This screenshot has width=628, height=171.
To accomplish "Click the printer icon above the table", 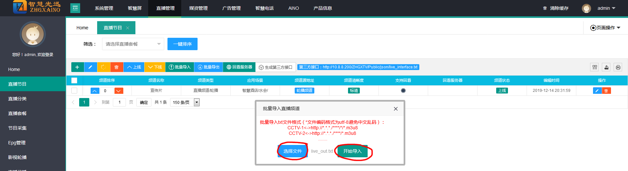I will [x=618, y=67].
